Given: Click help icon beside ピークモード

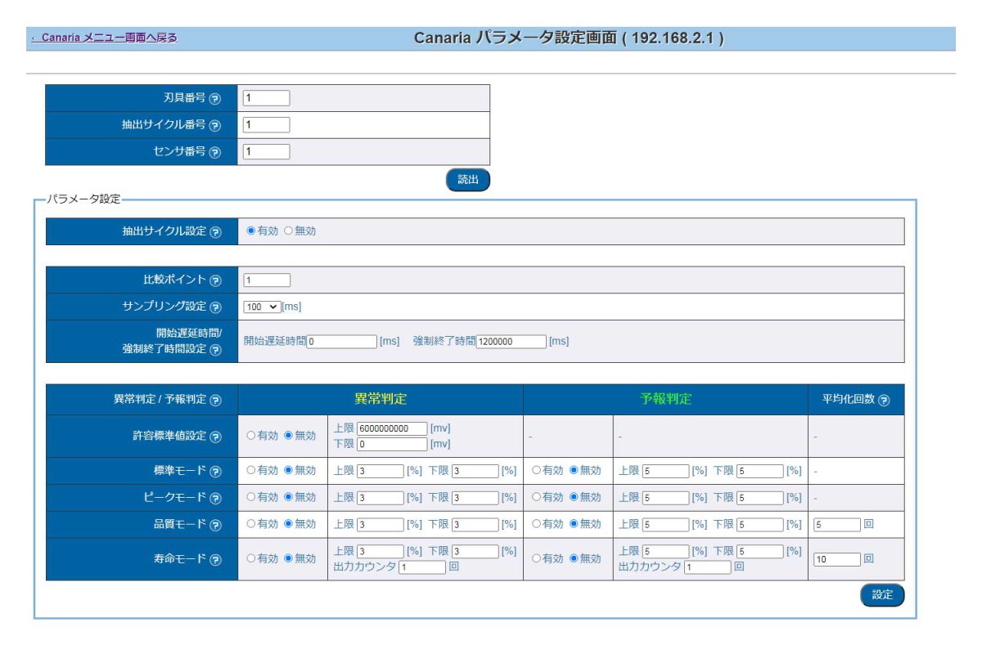Looking at the screenshot, I should click(215, 498).
